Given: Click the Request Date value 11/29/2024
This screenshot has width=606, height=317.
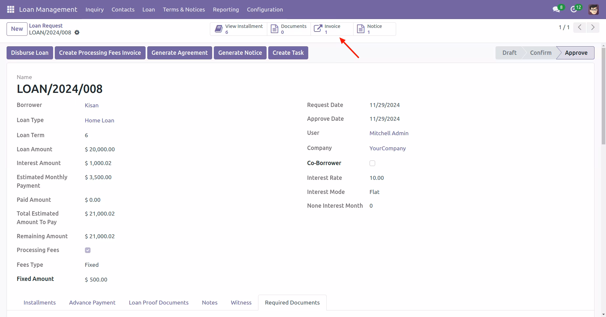Looking at the screenshot, I should (384, 105).
